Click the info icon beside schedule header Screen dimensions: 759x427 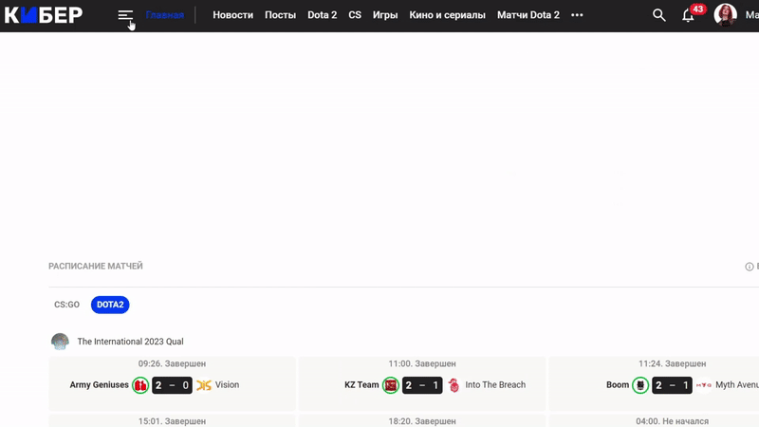pyautogui.click(x=749, y=267)
